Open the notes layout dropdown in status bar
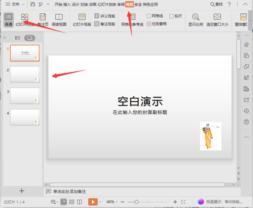Viewport: 253px width, 208px height. pos(54,202)
